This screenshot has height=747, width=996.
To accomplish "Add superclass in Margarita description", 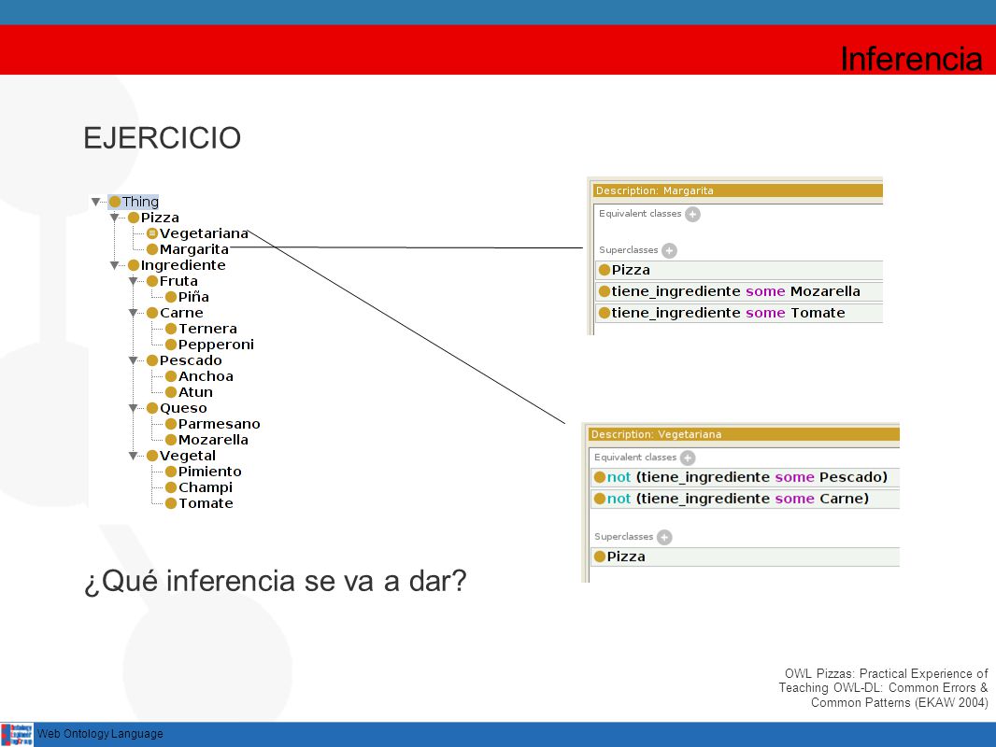I will coord(669,250).
